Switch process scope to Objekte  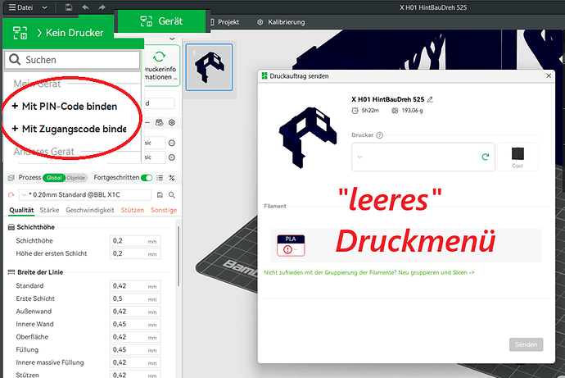76,178
